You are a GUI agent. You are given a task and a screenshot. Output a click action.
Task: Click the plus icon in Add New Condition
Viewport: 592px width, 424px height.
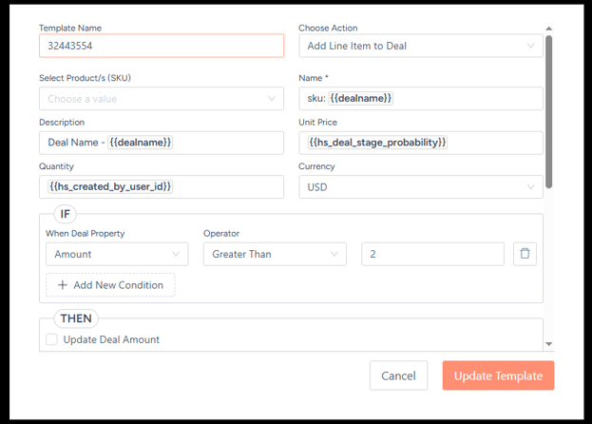tap(63, 285)
